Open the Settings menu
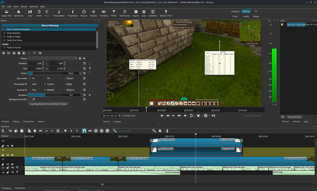The height and width of the screenshot is (191, 317). point(34,6)
